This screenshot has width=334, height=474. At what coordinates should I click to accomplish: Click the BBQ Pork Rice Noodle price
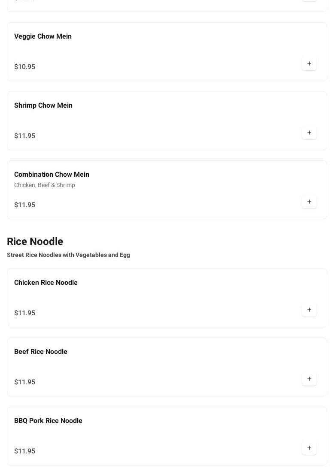pyautogui.click(x=24, y=451)
